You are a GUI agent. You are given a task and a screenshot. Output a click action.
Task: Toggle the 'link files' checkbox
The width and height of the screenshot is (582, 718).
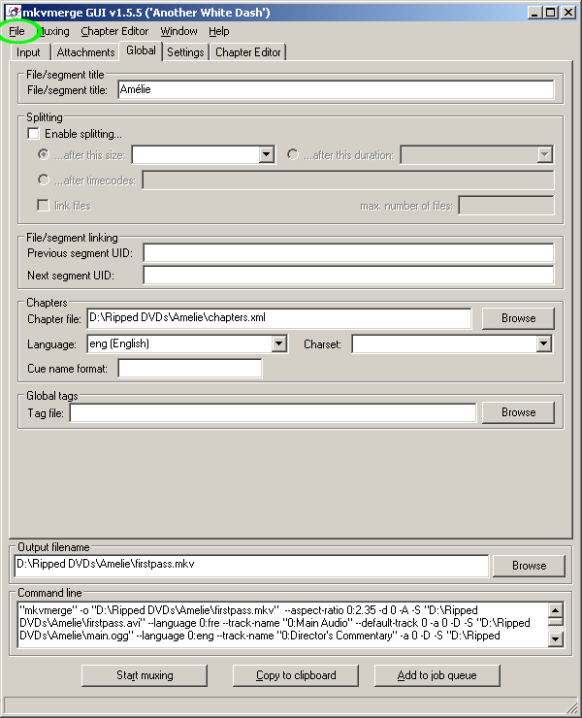(x=43, y=205)
